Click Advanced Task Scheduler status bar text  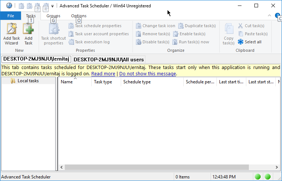(26, 177)
